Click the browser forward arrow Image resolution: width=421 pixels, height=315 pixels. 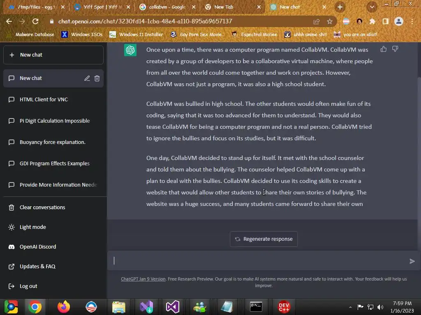tap(22, 21)
